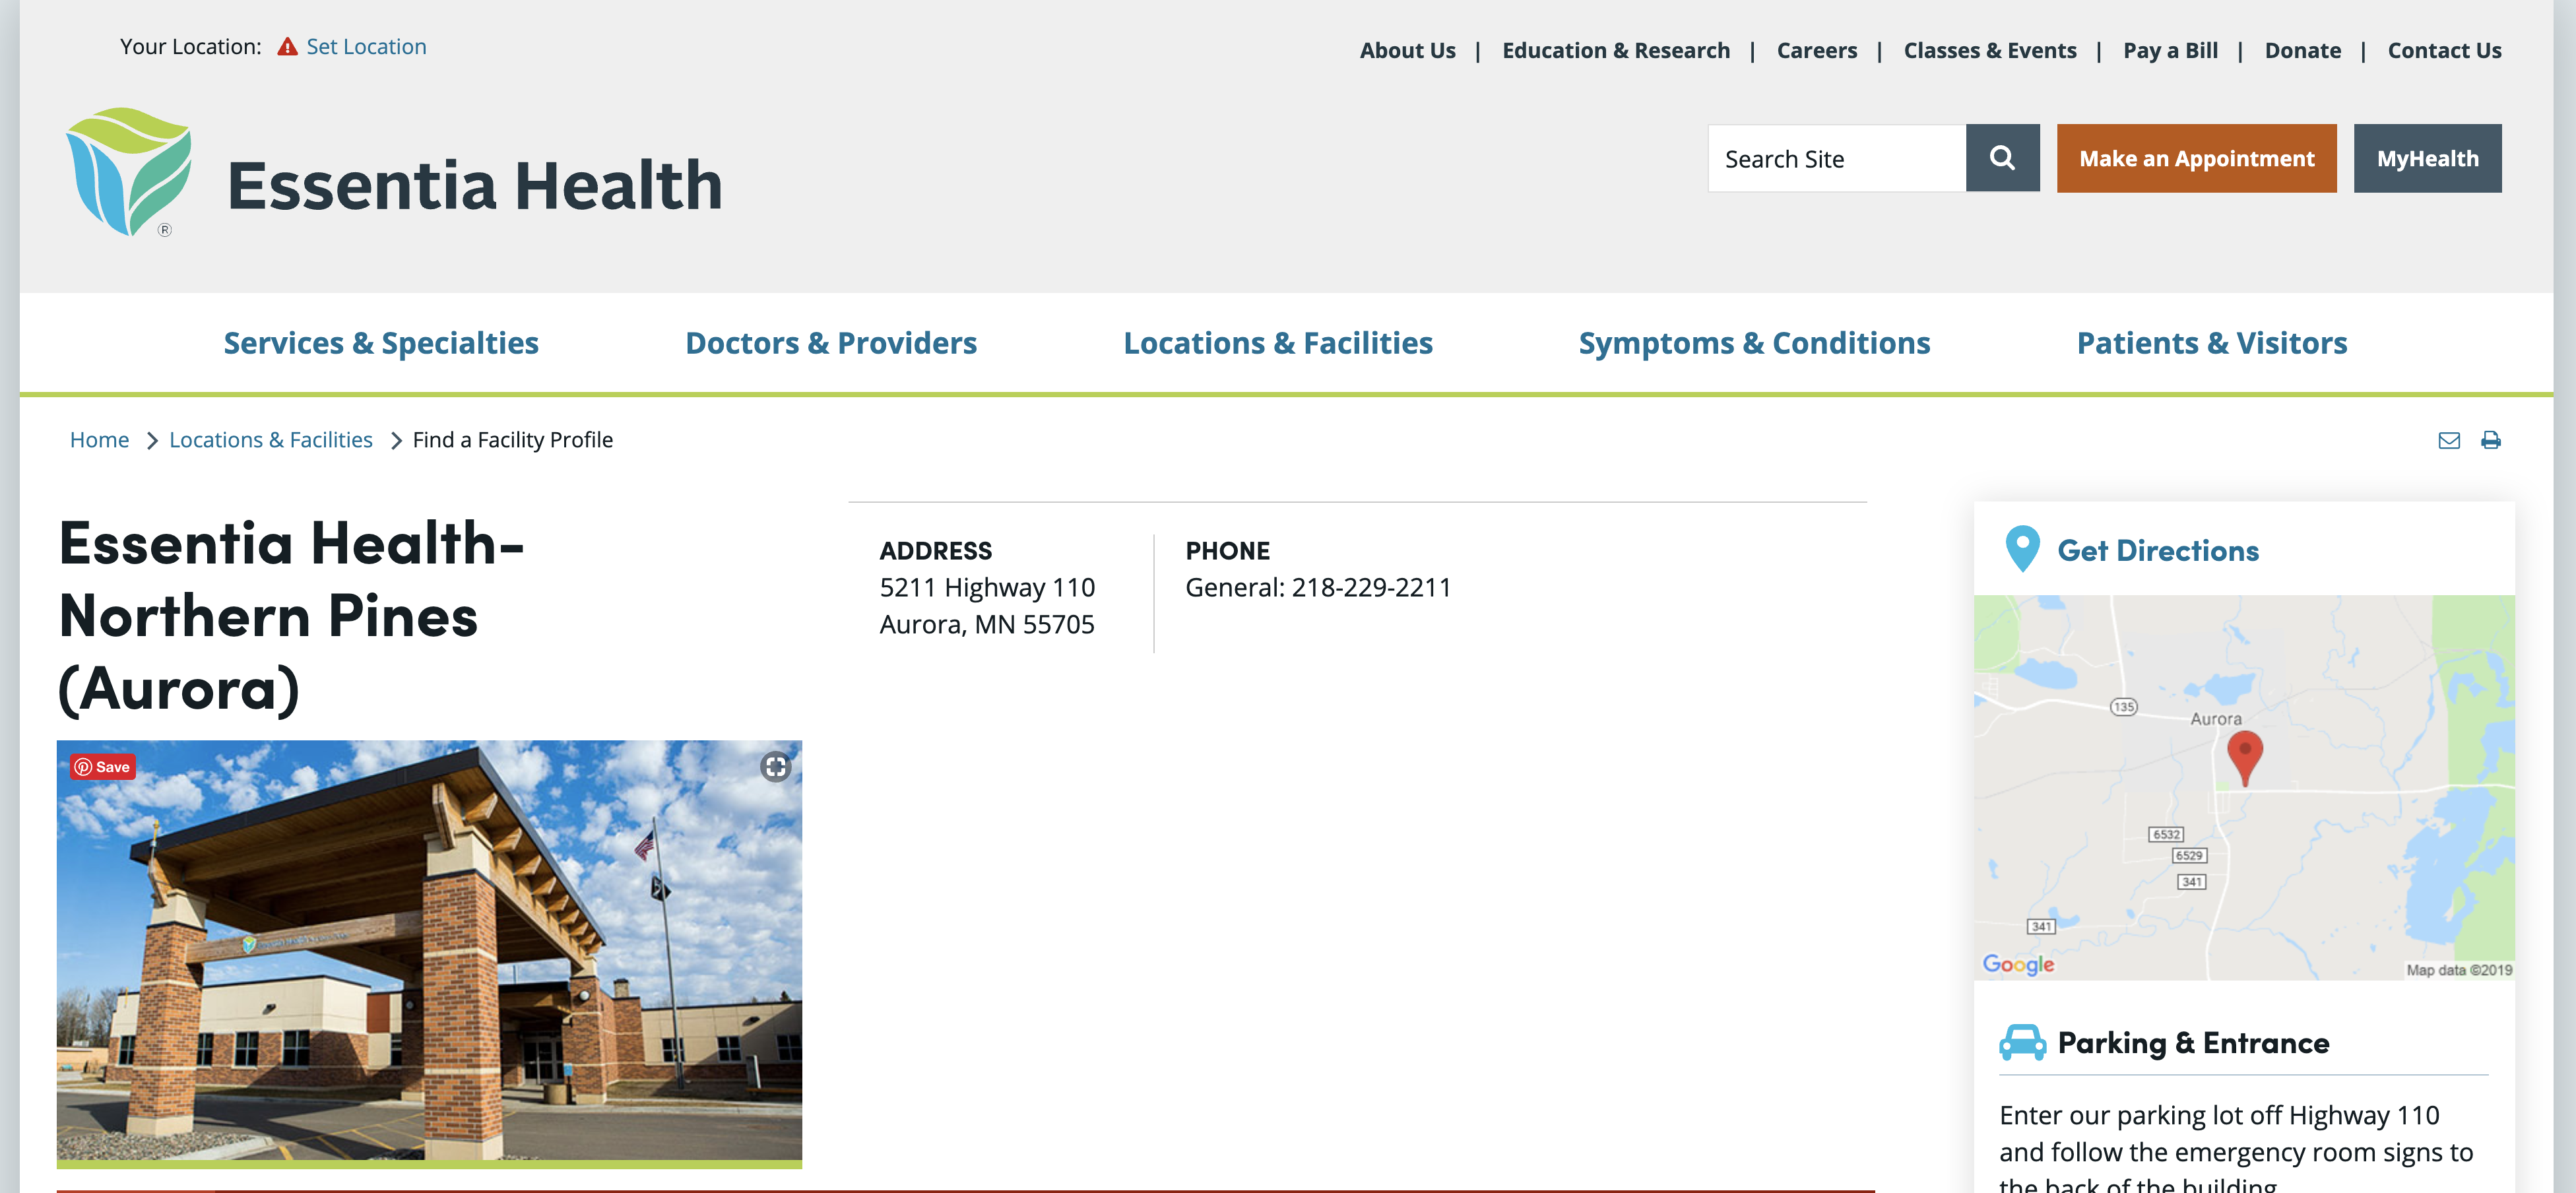
Task: Click the blue car parking icon
Action: pyautogui.click(x=2022, y=1043)
